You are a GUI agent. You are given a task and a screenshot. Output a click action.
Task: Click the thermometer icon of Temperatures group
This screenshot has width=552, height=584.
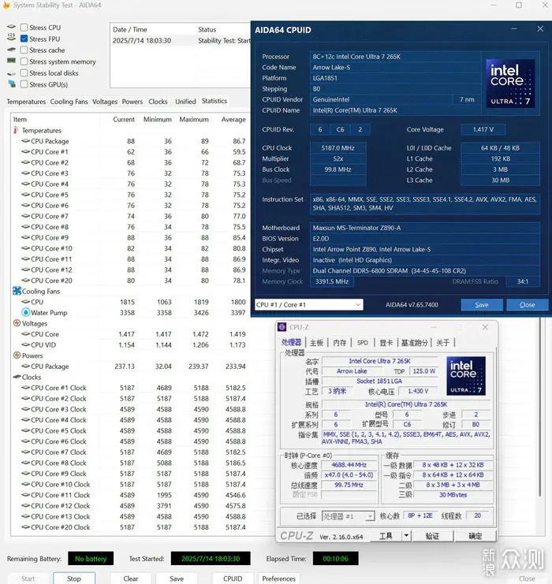16,130
